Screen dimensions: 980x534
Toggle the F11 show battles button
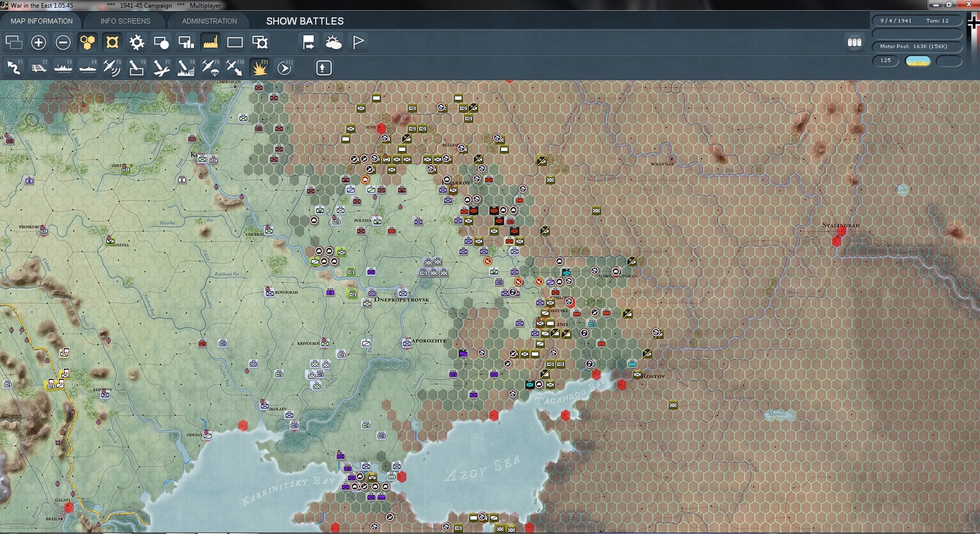pos(259,68)
